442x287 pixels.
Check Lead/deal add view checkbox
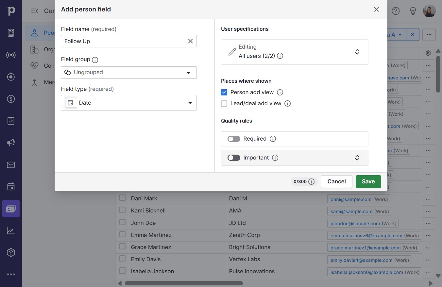[224, 104]
